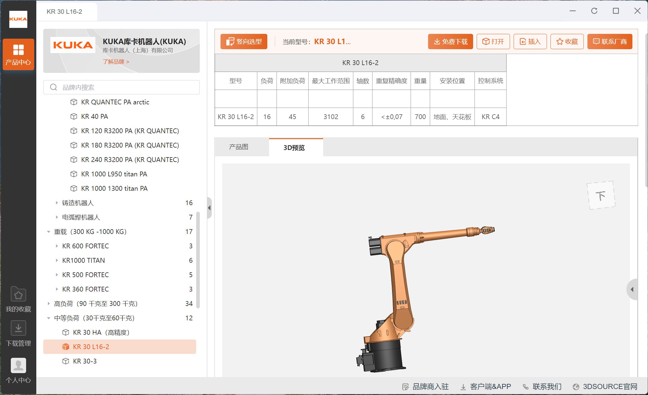Open 我的收藏 favorites in the sidebar
This screenshot has height=395, width=648.
point(18,299)
